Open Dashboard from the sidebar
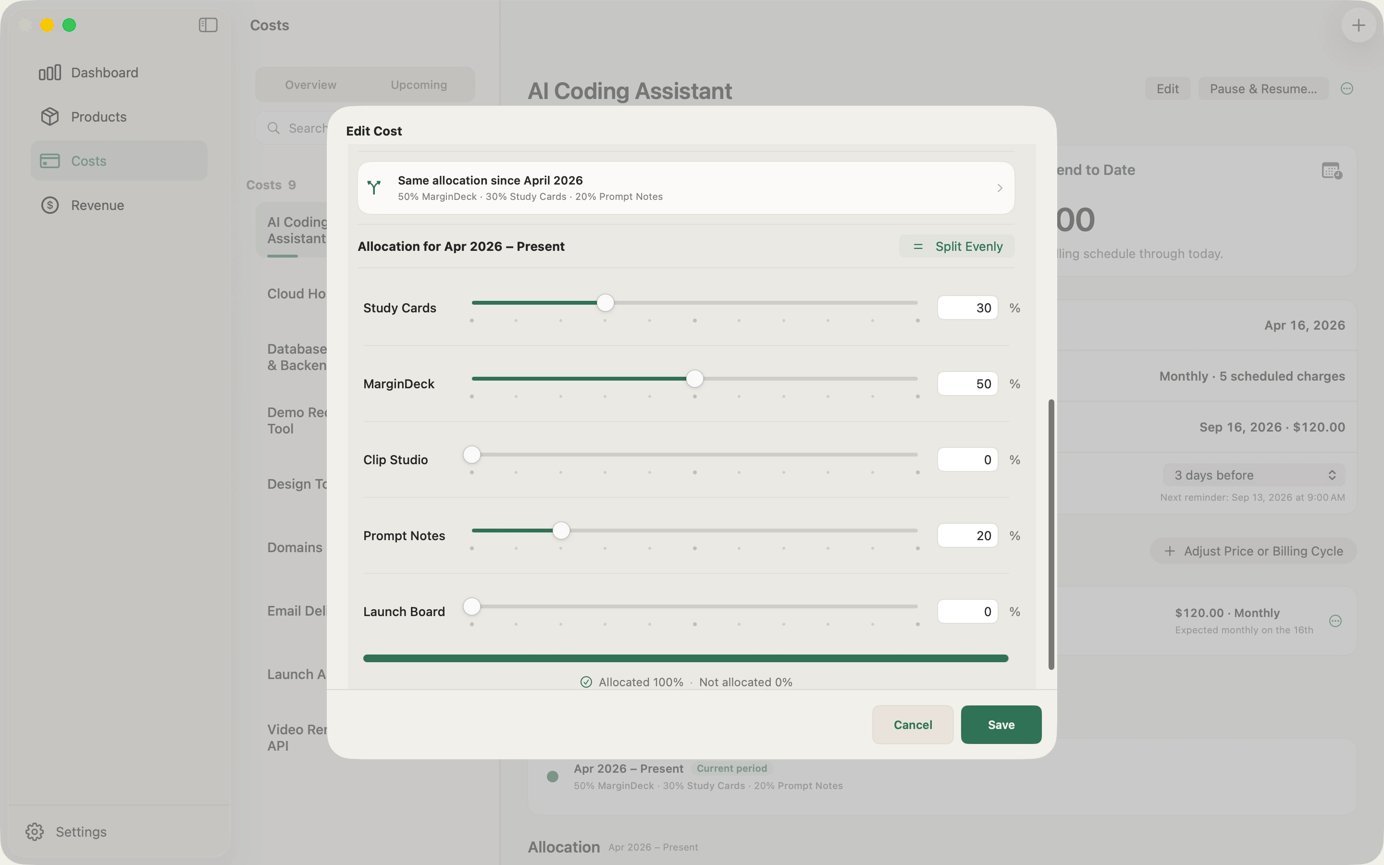This screenshot has width=1384, height=865. click(118, 73)
